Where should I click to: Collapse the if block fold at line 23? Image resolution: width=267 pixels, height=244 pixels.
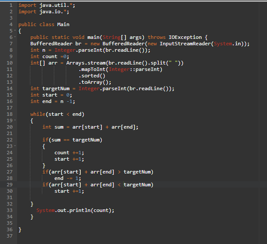pos(15,146)
